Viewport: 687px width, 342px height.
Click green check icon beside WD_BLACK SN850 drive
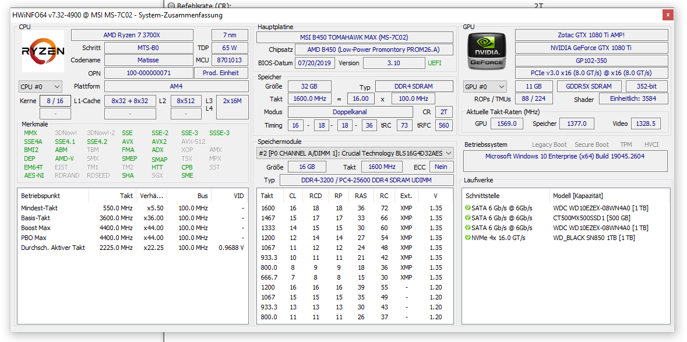[x=468, y=238]
